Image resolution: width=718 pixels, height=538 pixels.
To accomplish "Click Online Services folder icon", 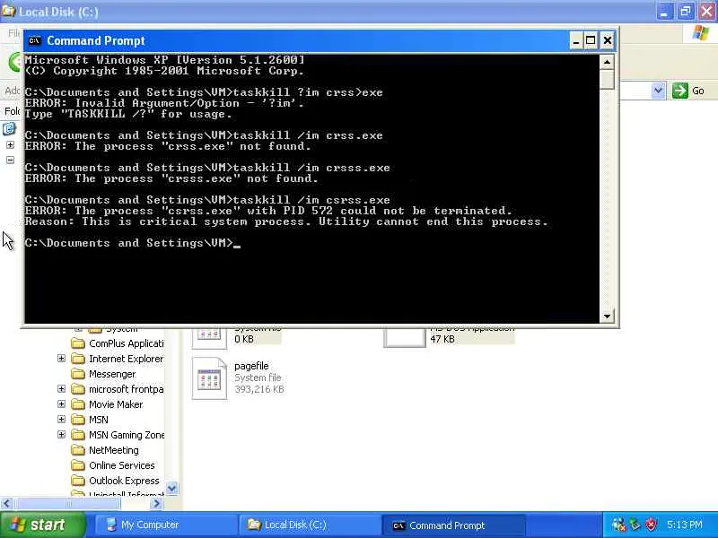I will 78,465.
